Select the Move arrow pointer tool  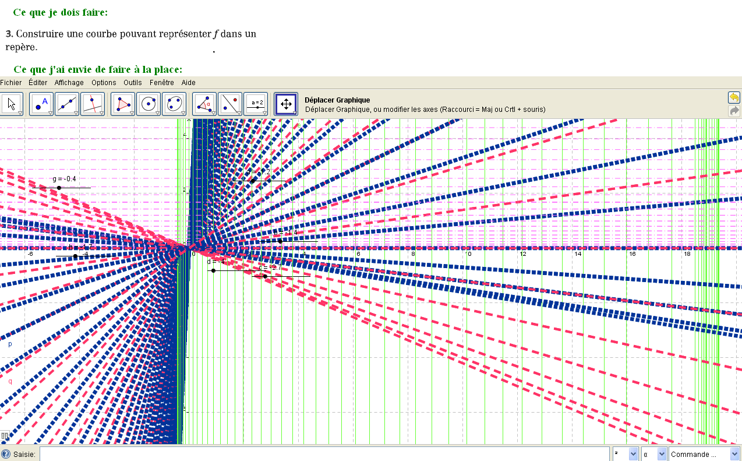point(11,104)
